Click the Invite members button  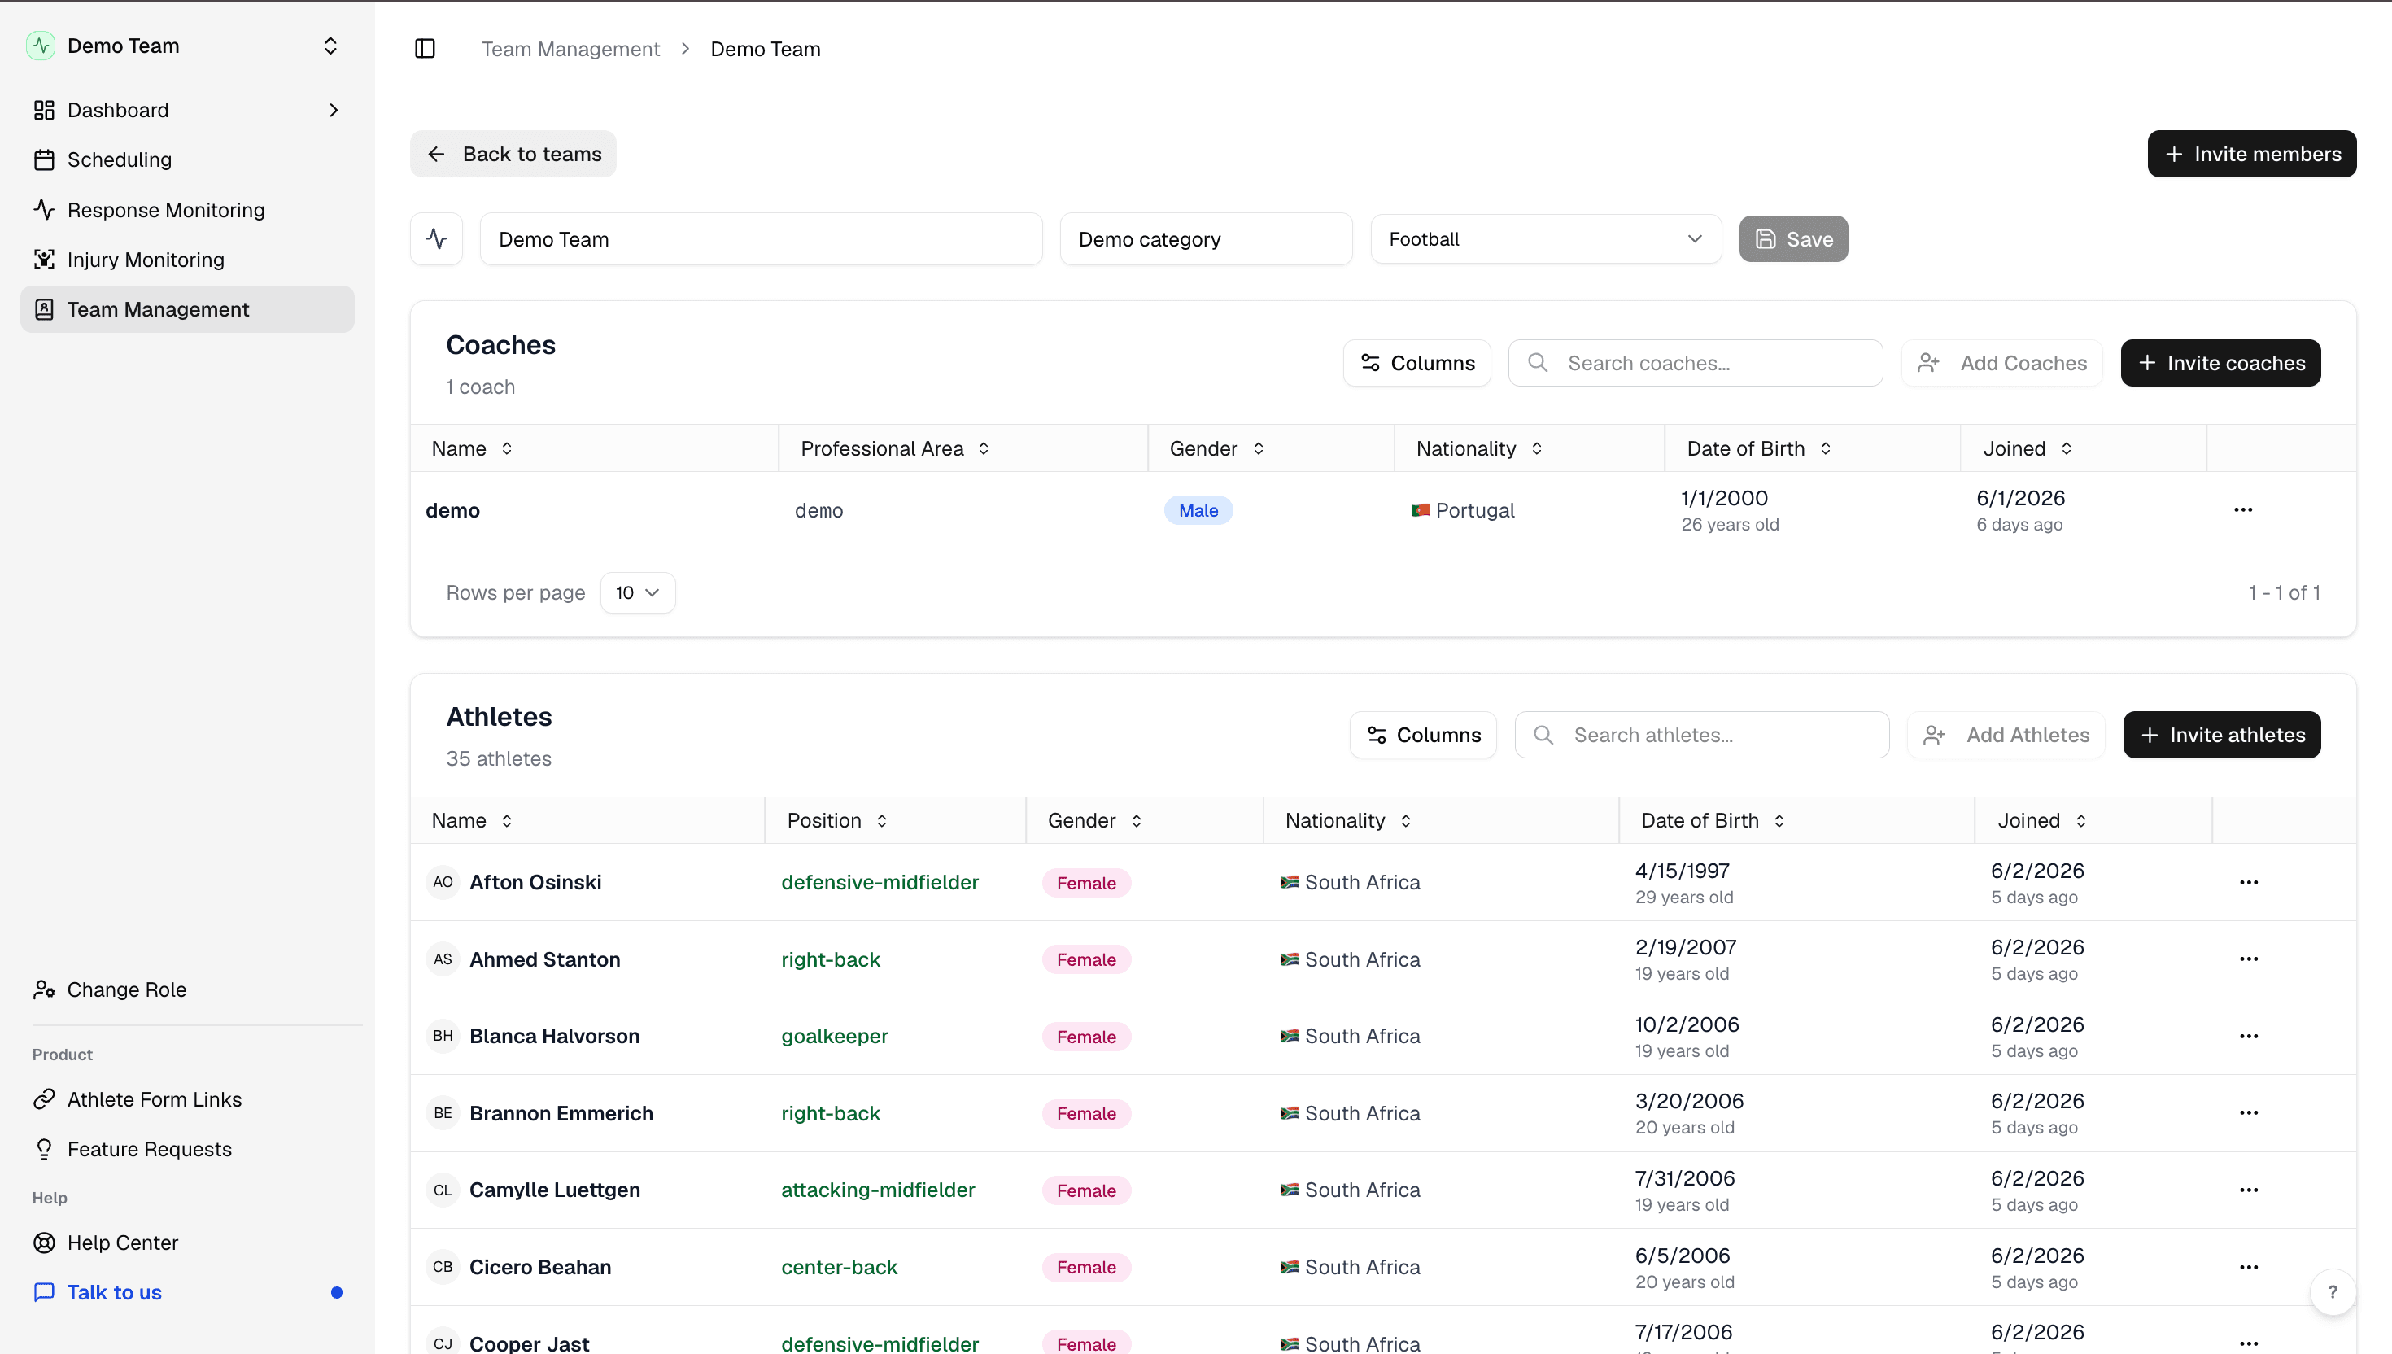[2251, 154]
